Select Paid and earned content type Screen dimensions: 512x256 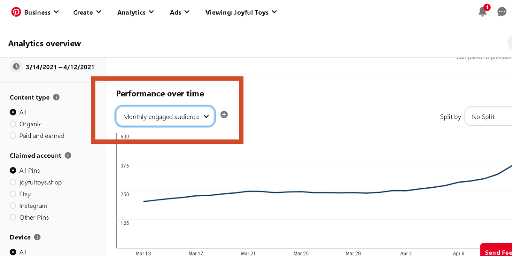(13, 136)
